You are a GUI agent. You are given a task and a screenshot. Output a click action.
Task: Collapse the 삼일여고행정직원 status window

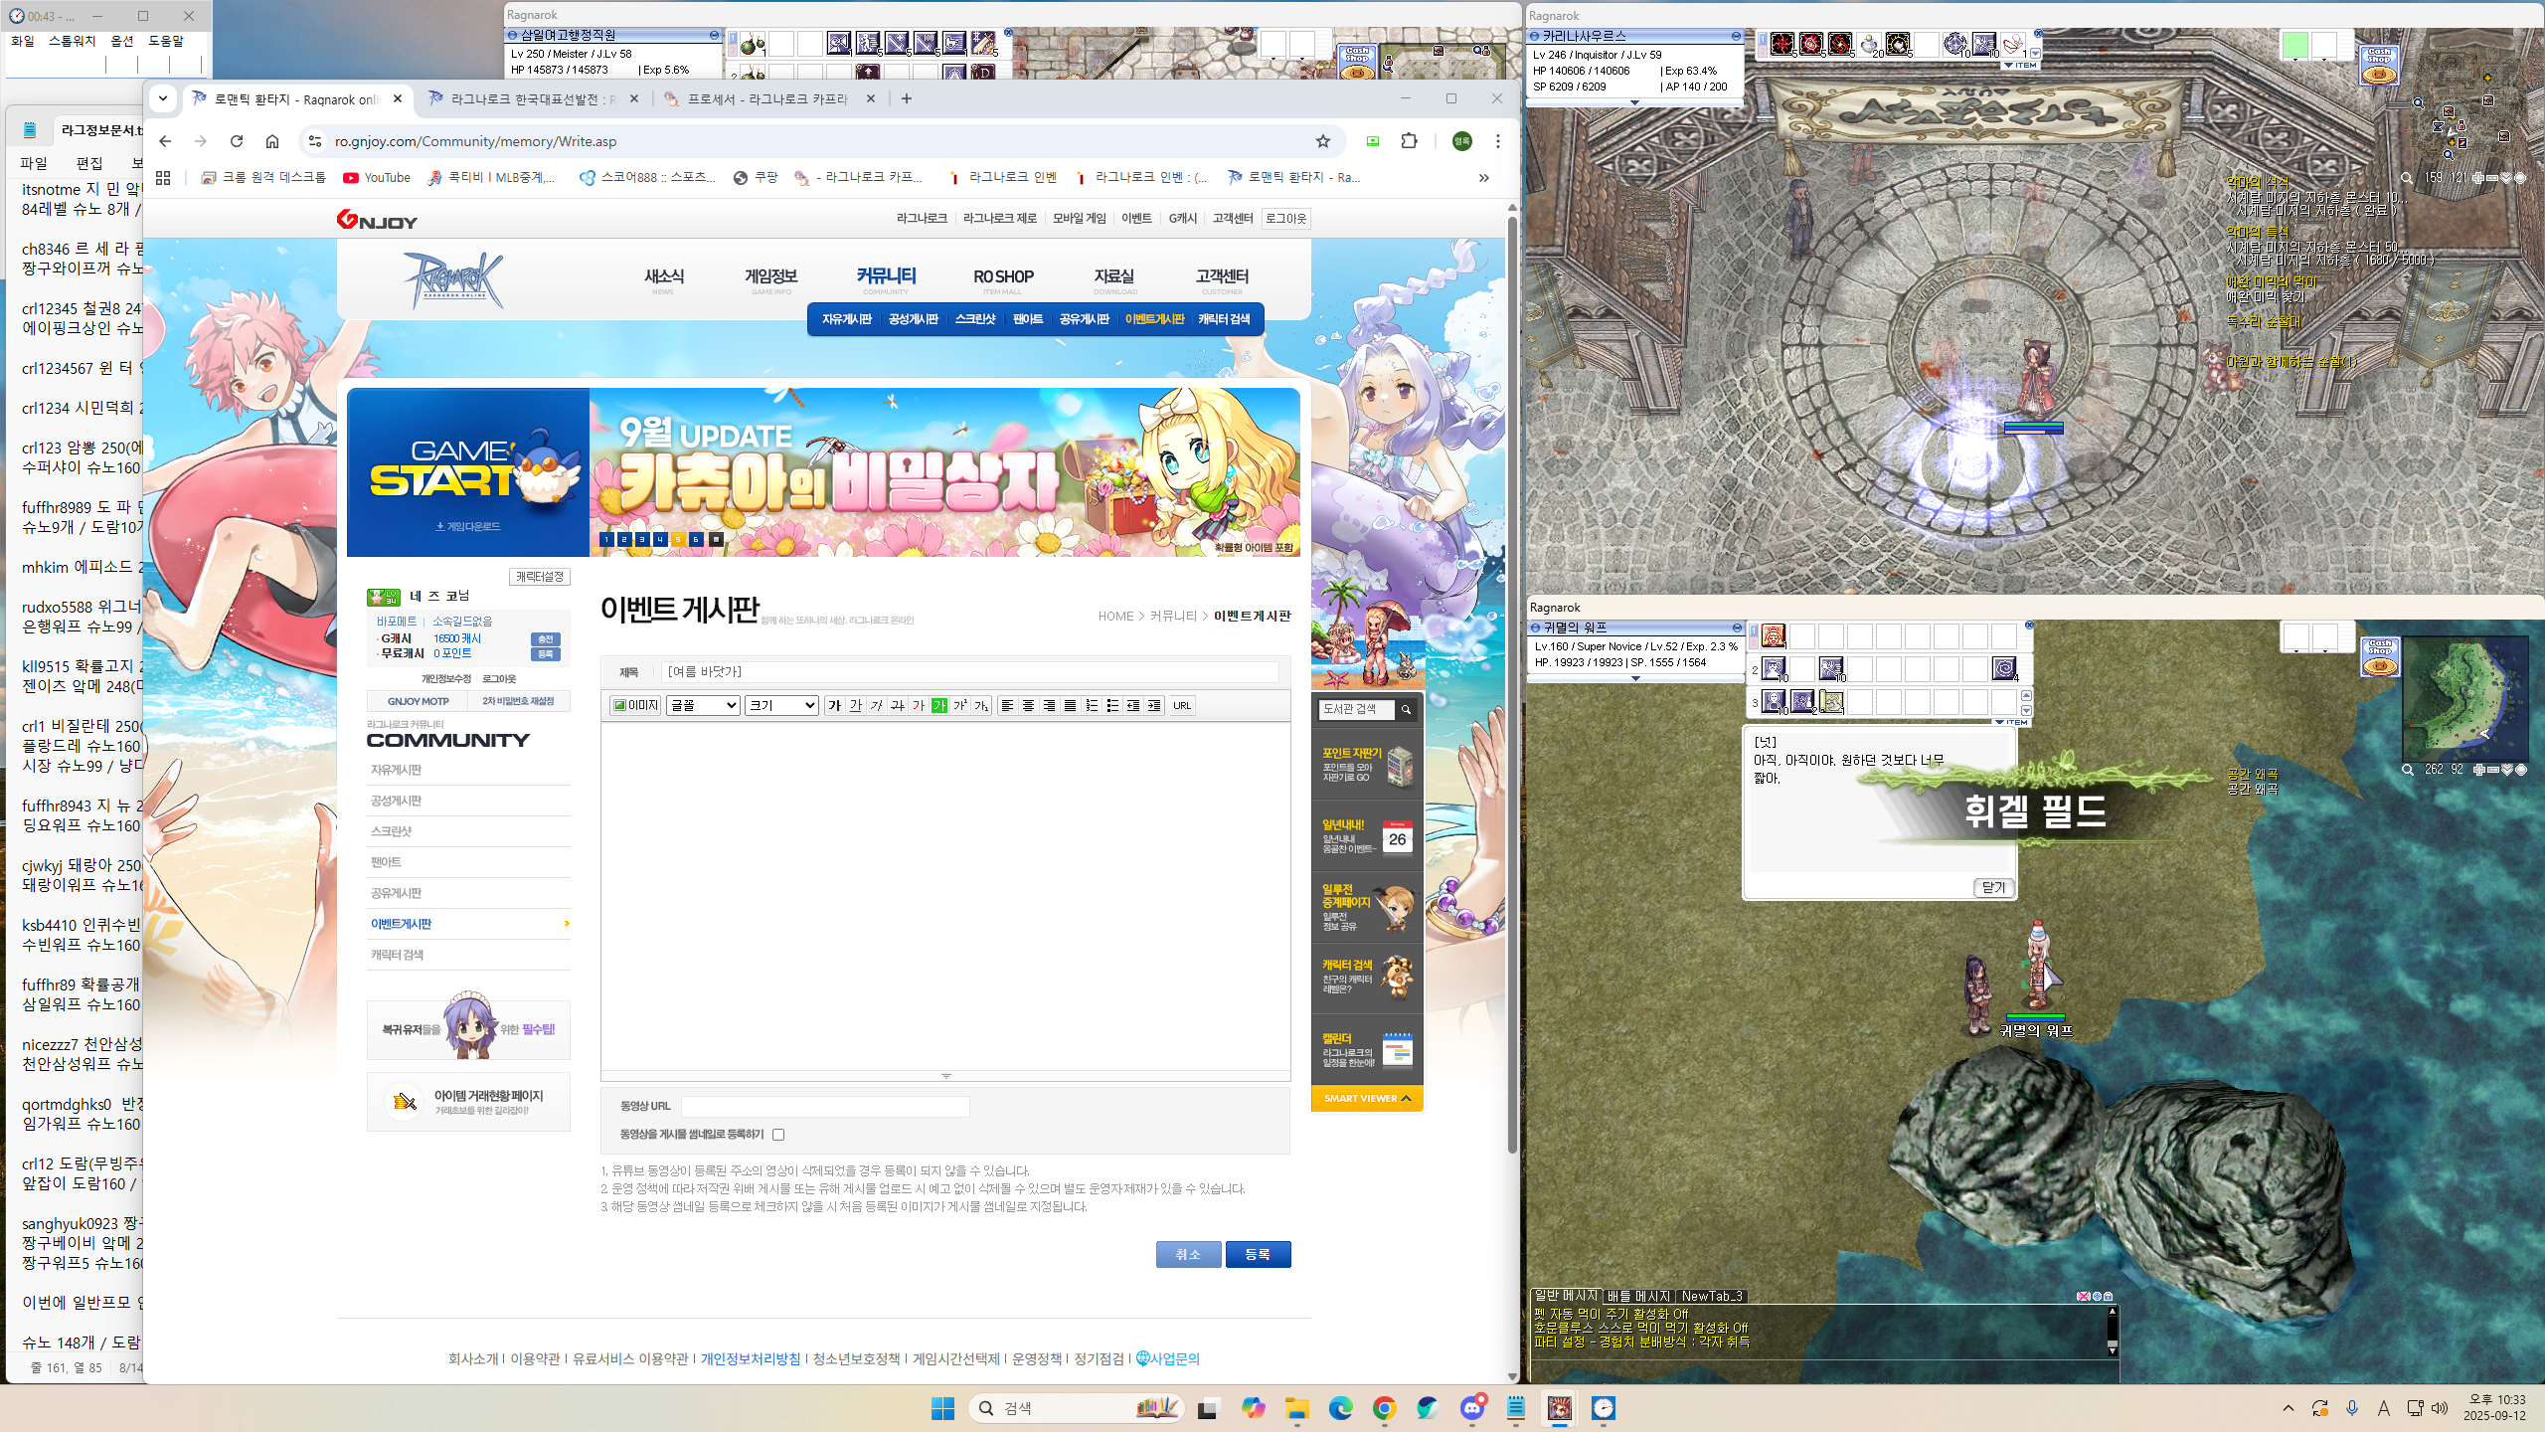point(714,35)
